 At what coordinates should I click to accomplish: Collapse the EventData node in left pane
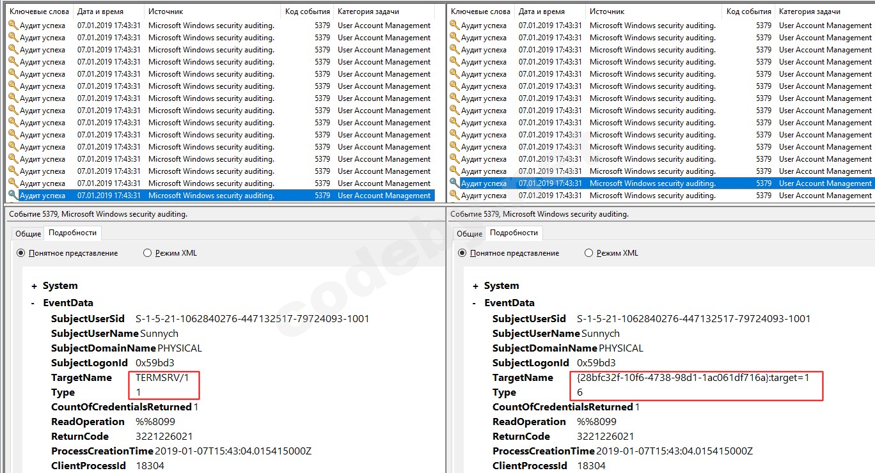tap(33, 304)
